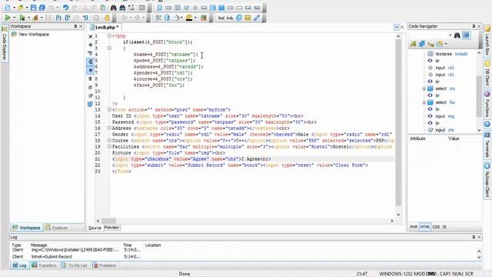492x277 pixels.
Task: Click the Save All icon
Action: [42, 8]
